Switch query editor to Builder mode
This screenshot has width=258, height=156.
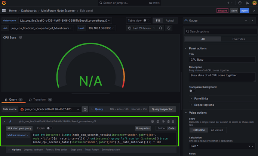point(162,128)
